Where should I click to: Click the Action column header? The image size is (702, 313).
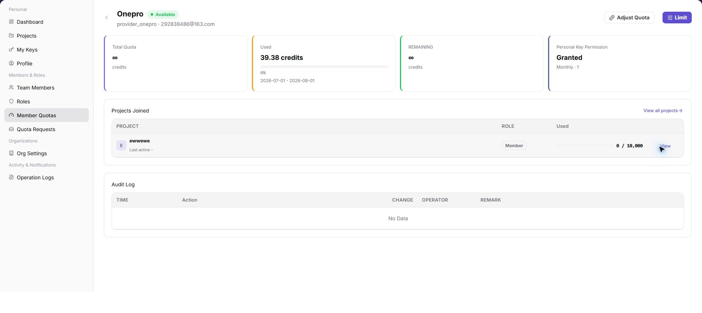pos(190,200)
